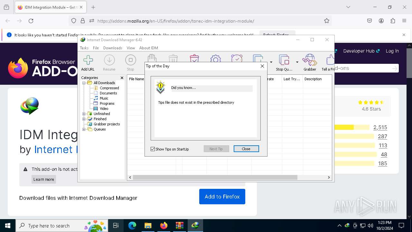This screenshot has width=412, height=232.
Task: Expand the Unfinished tree node
Action: point(84,114)
